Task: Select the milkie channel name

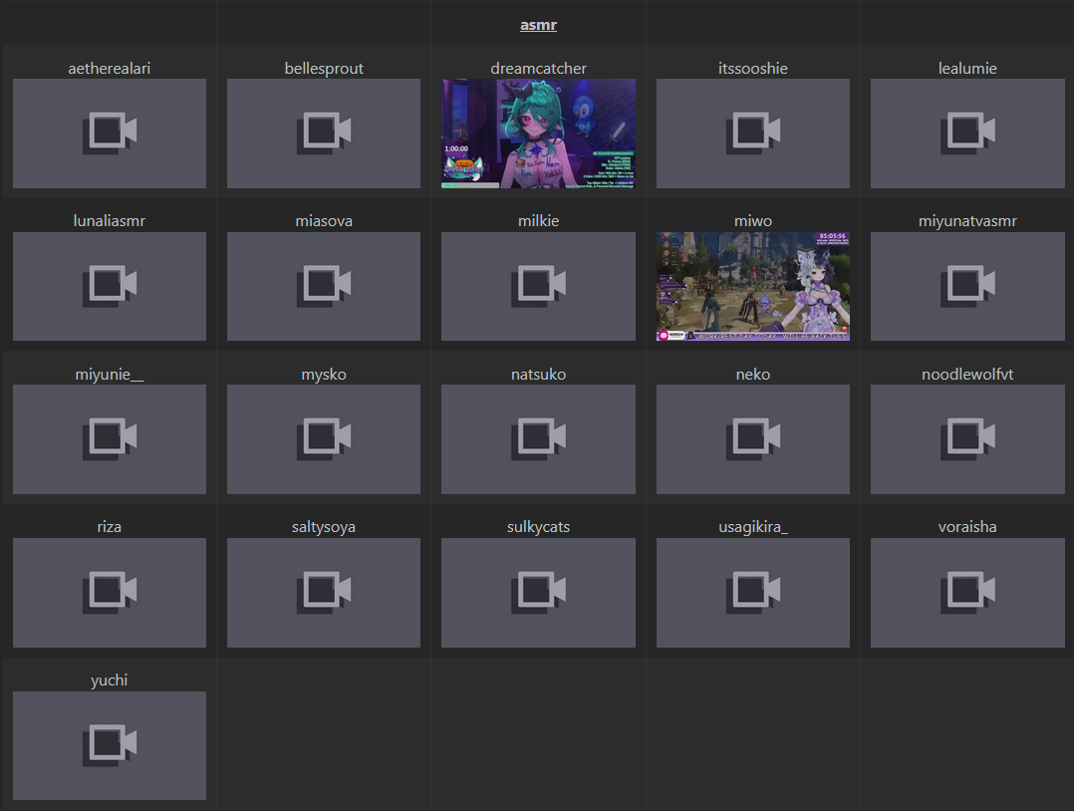Action: point(538,221)
